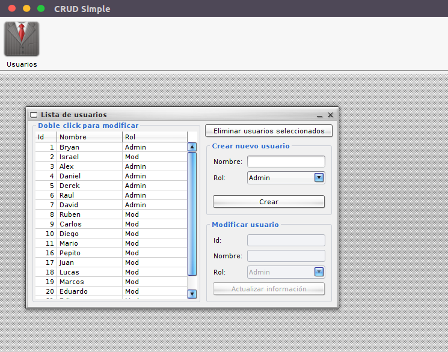Image resolution: width=448 pixels, height=352 pixels.
Task: Click the Lista de usuarios window icon
Action: 34,115
